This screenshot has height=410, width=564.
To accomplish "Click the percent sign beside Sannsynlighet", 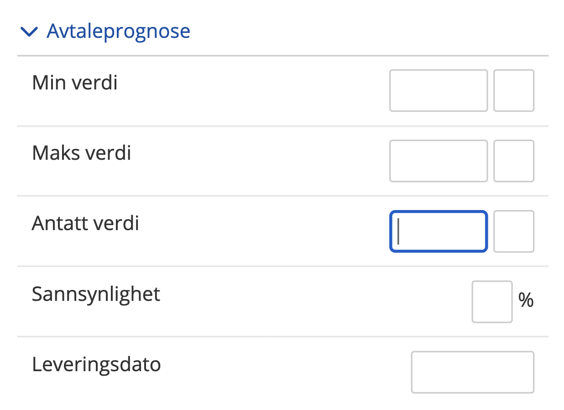I will coord(526,300).
